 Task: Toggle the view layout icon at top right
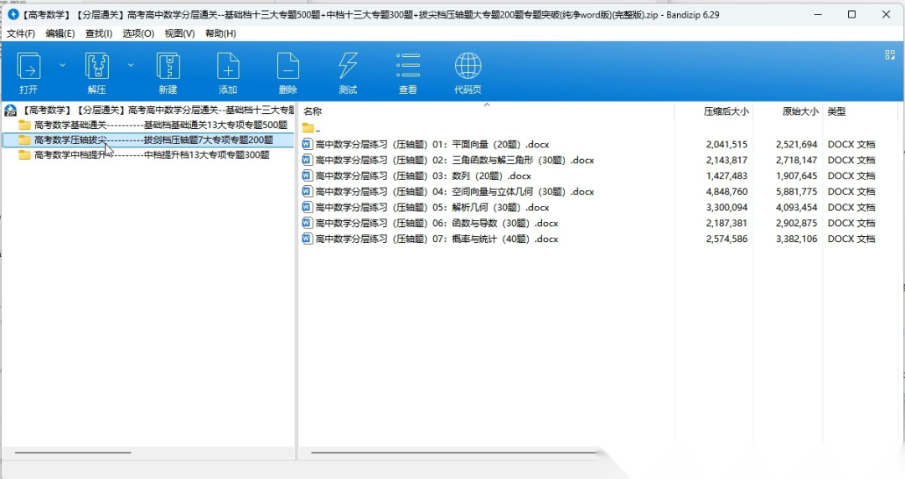coord(890,54)
